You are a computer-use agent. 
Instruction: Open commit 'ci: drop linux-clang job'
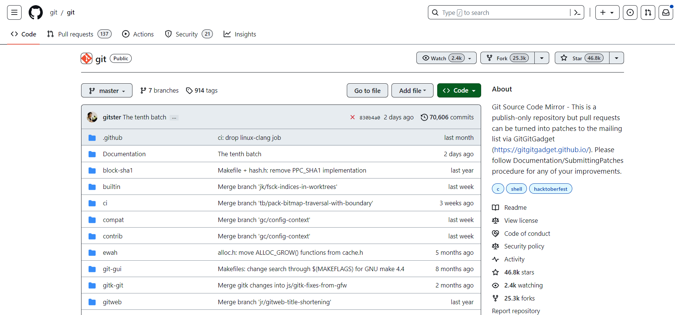249,138
